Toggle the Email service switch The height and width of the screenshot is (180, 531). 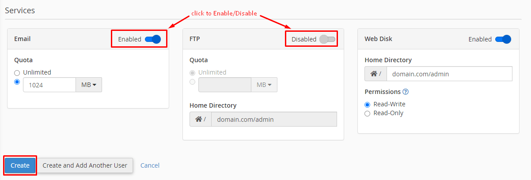coord(153,39)
